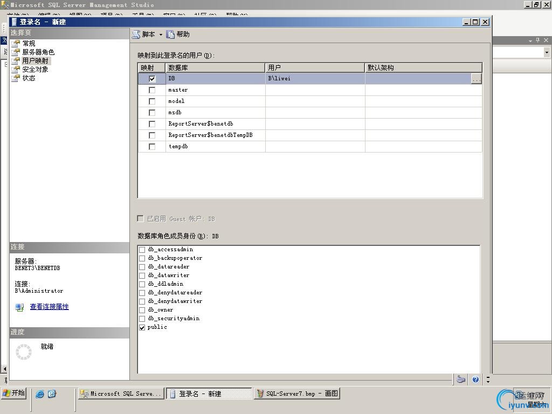
Task: Enable db_owner role membership
Action: point(142,310)
